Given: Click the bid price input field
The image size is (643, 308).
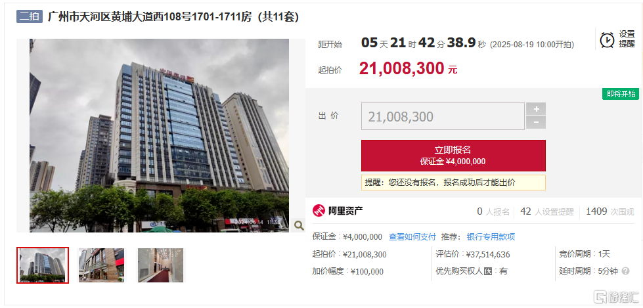Looking at the screenshot, I should click(x=443, y=116).
